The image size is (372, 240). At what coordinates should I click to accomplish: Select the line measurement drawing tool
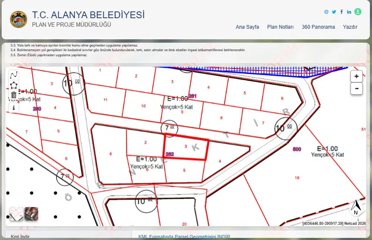click(14, 75)
